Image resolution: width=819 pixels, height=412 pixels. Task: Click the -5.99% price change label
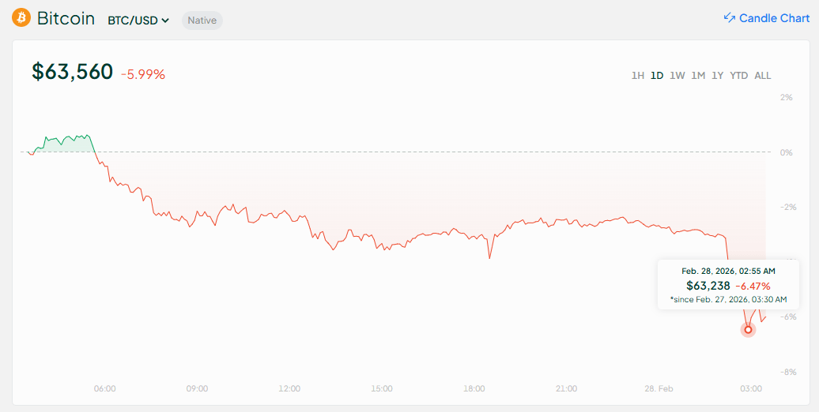coord(143,74)
